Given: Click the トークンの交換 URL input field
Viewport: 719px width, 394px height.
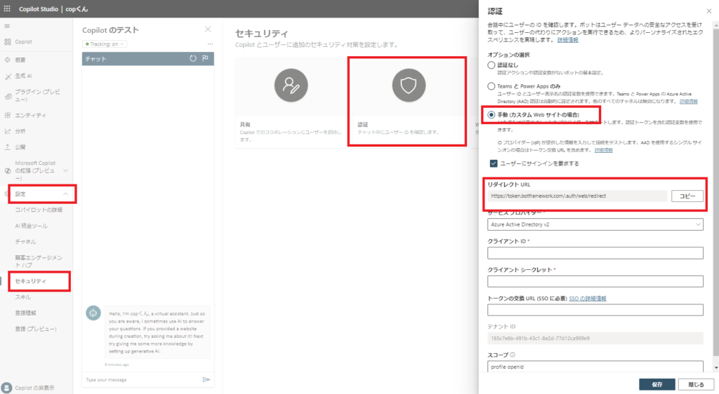Looking at the screenshot, I should tap(595, 310).
